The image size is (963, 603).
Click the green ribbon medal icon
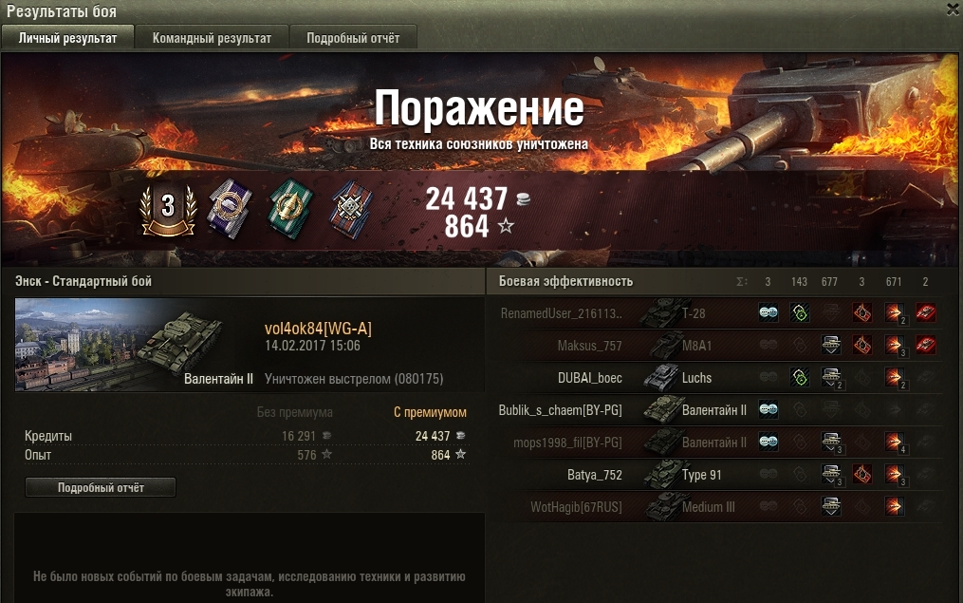290,209
